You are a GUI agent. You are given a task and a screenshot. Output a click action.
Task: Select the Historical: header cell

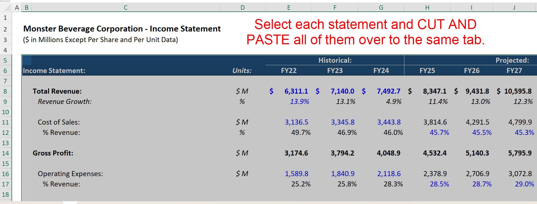tap(335, 60)
